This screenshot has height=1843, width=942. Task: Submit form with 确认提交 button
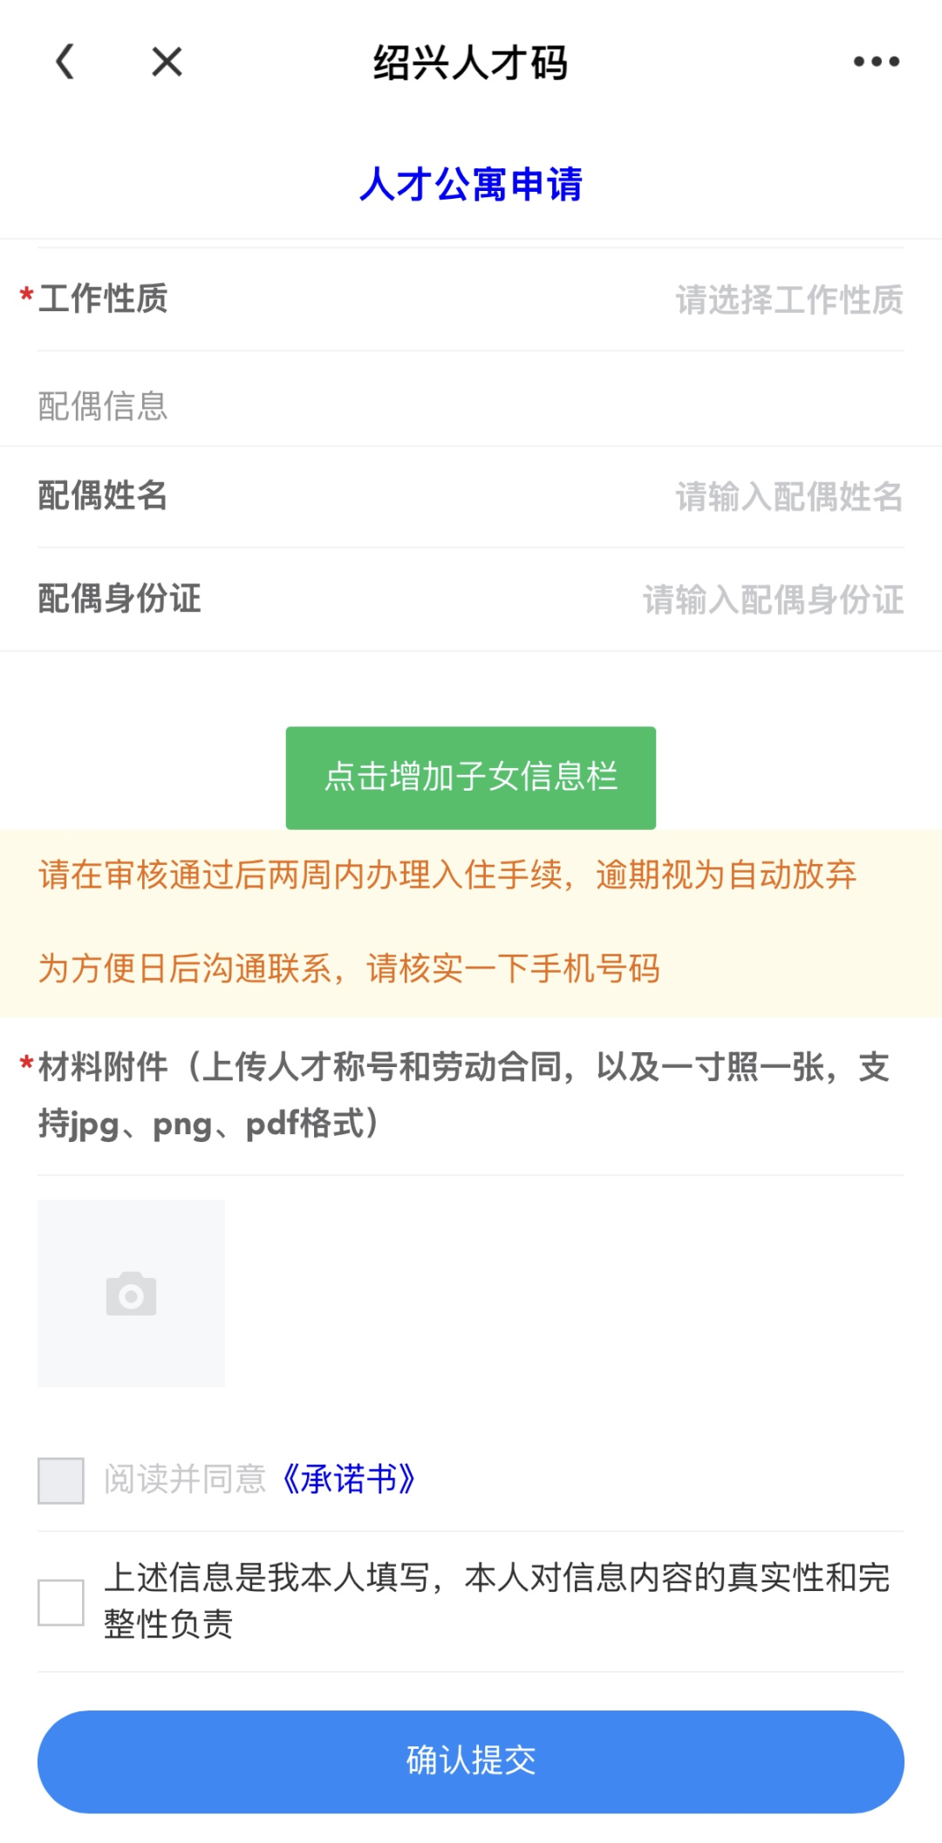tap(471, 1761)
